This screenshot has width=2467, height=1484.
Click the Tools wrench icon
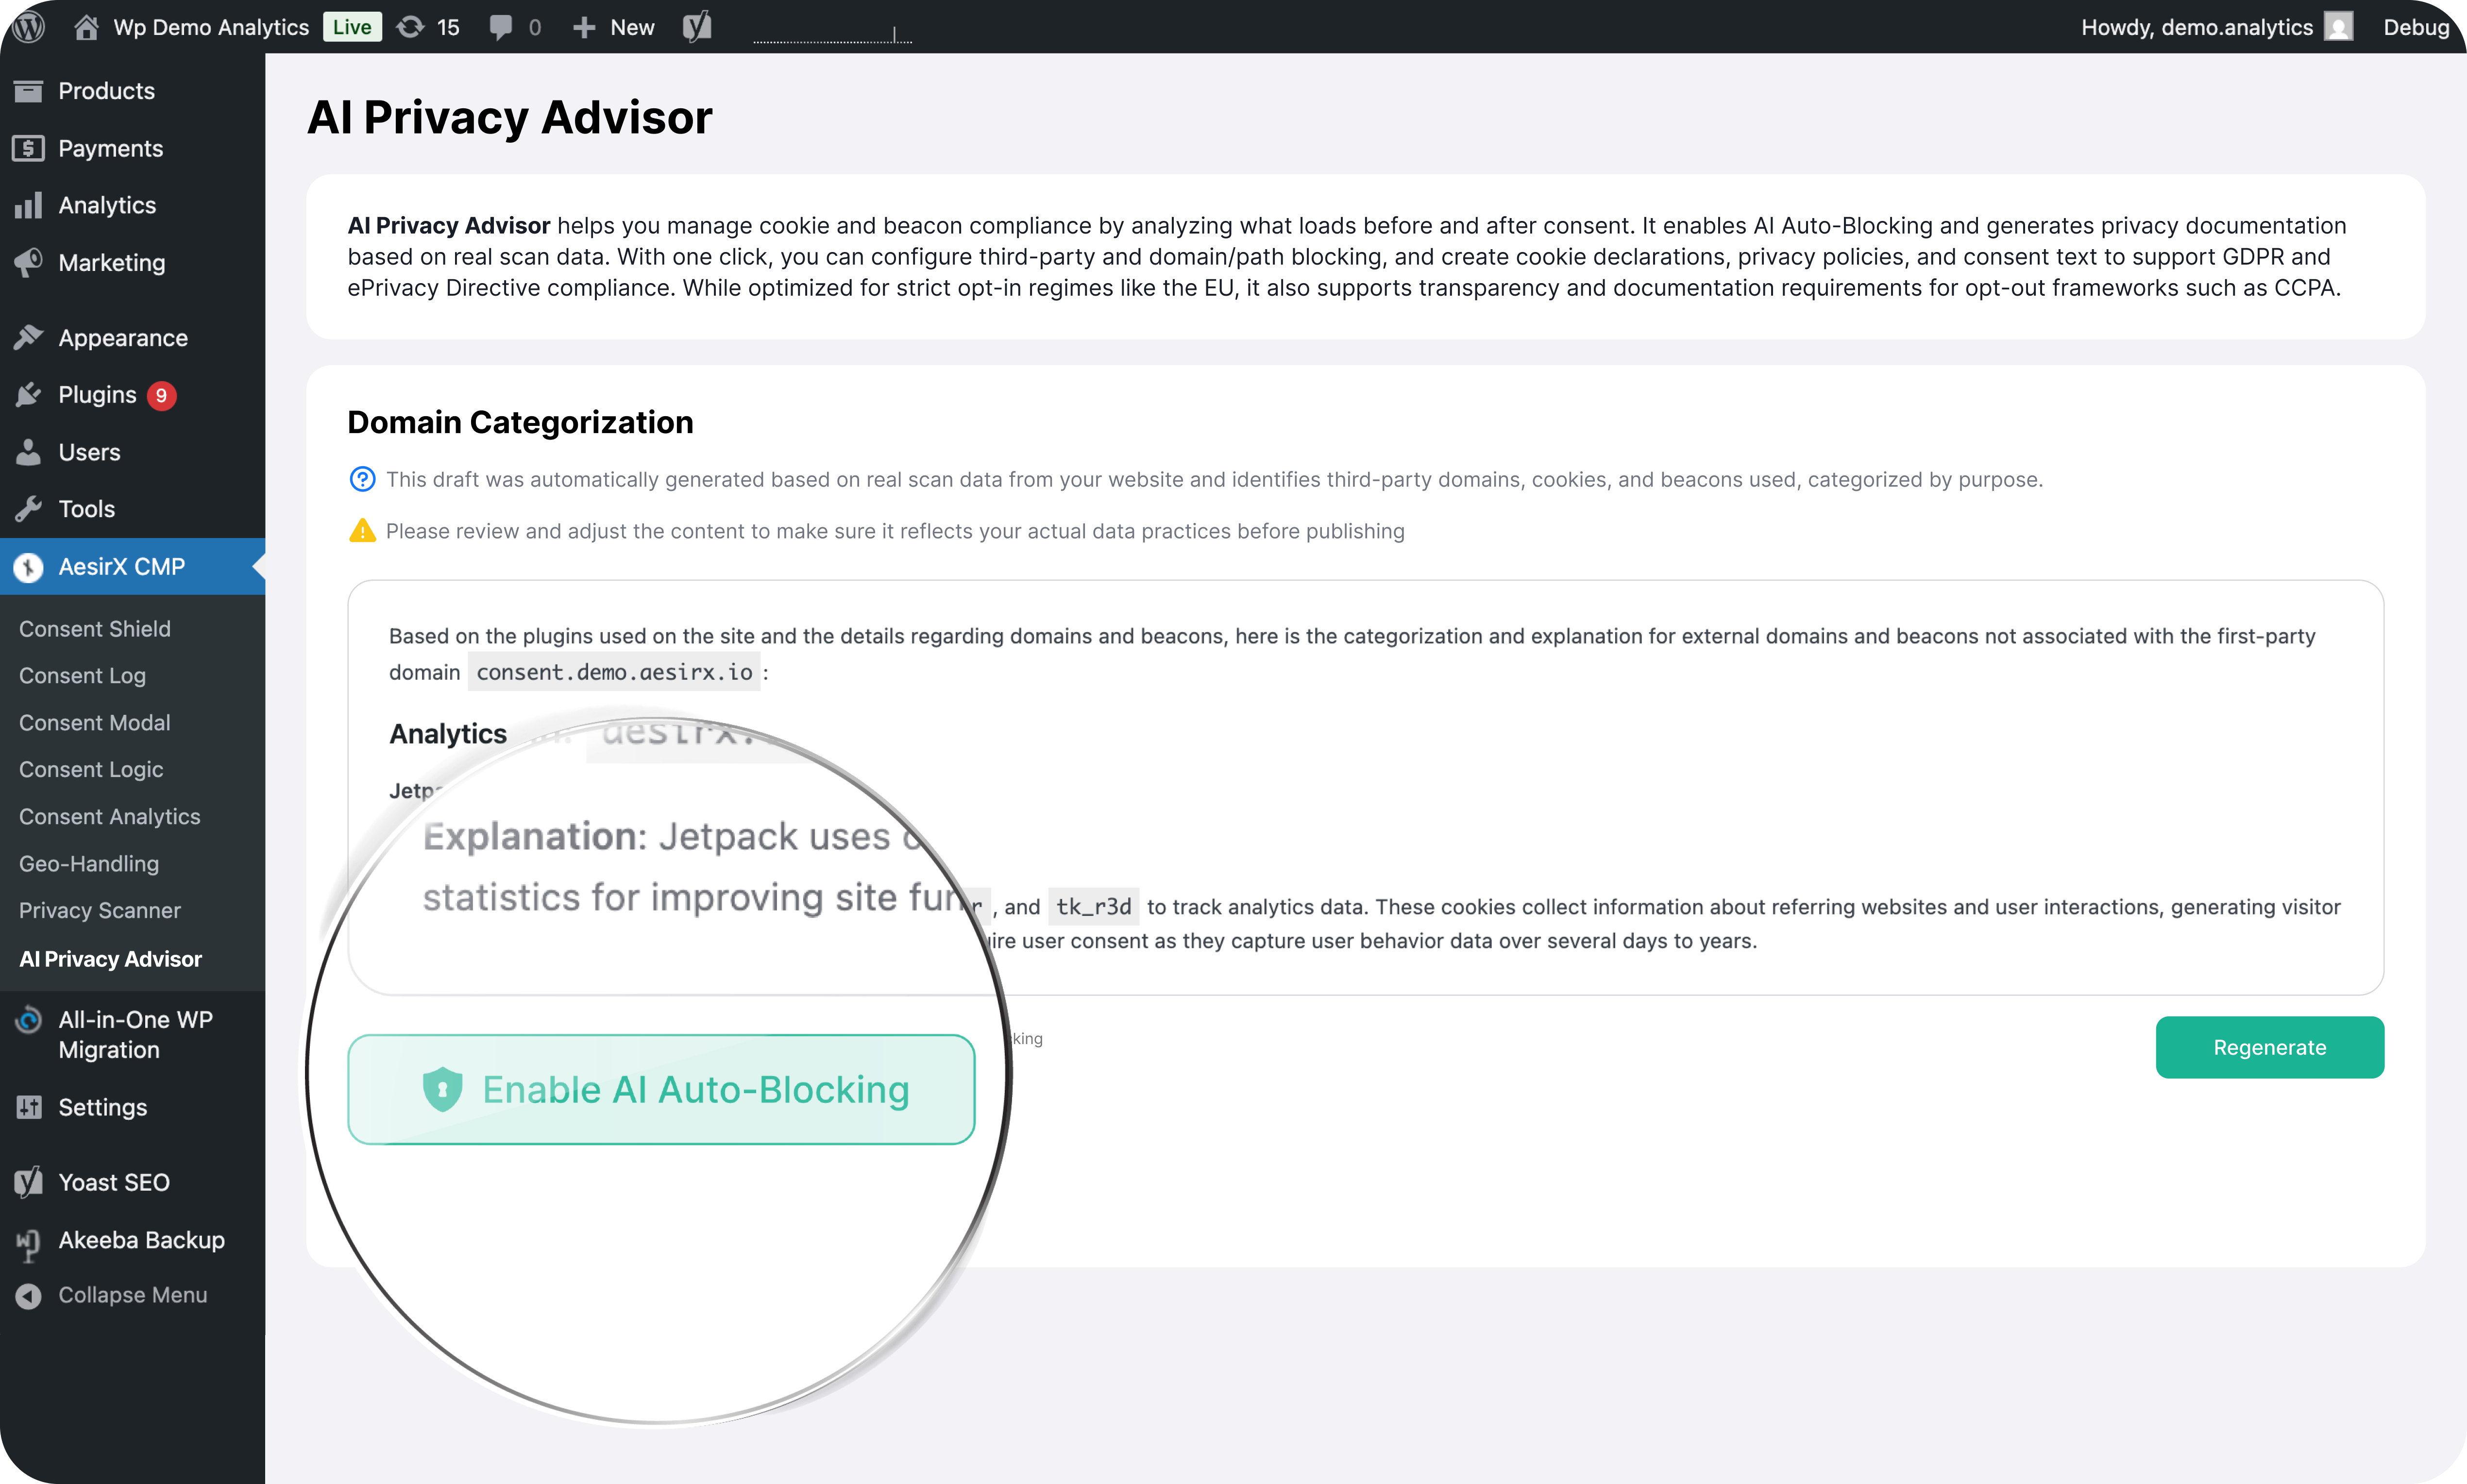click(28, 509)
